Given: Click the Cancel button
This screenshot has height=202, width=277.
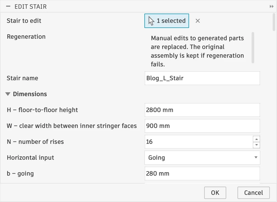Looking at the screenshot, I should pos(253,193).
